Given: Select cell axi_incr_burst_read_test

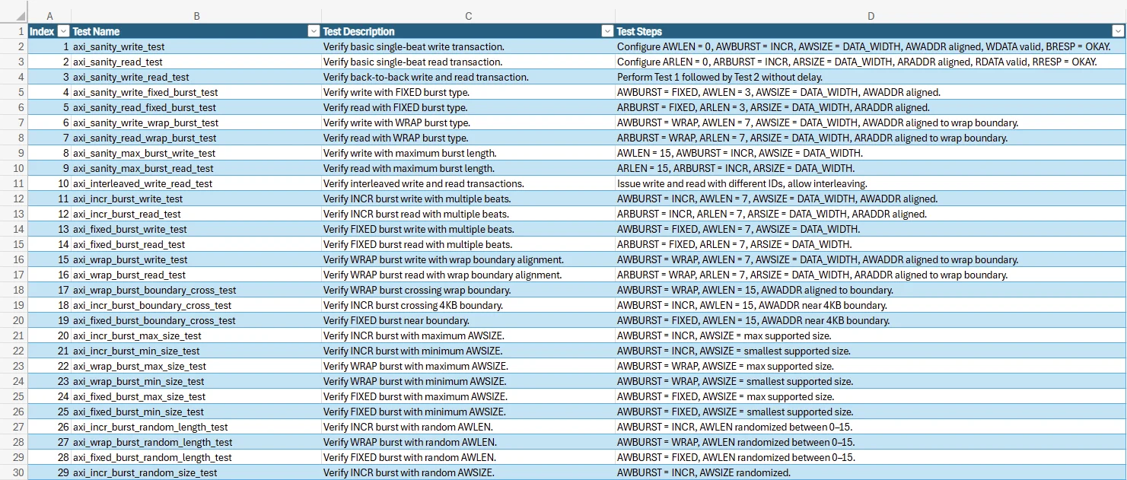Looking at the screenshot, I should click(196, 214).
